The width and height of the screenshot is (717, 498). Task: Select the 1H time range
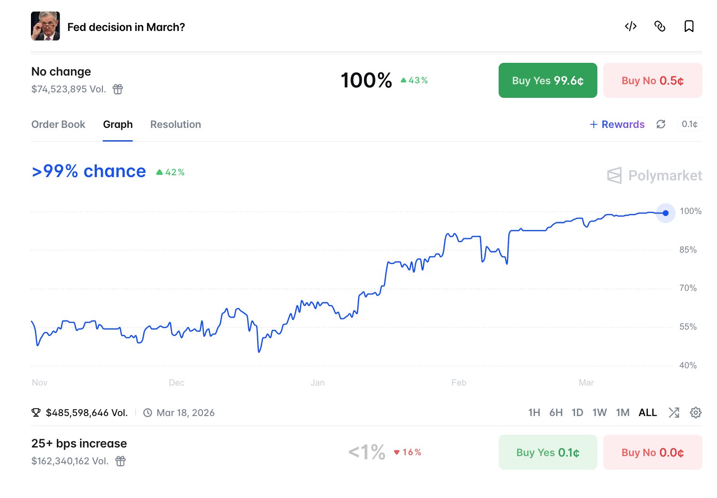(x=534, y=412)
